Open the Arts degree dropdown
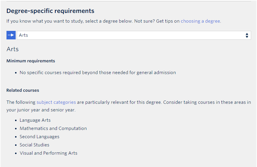The height and width of the screenshot is (167, 257). click(x=134, y=35)
